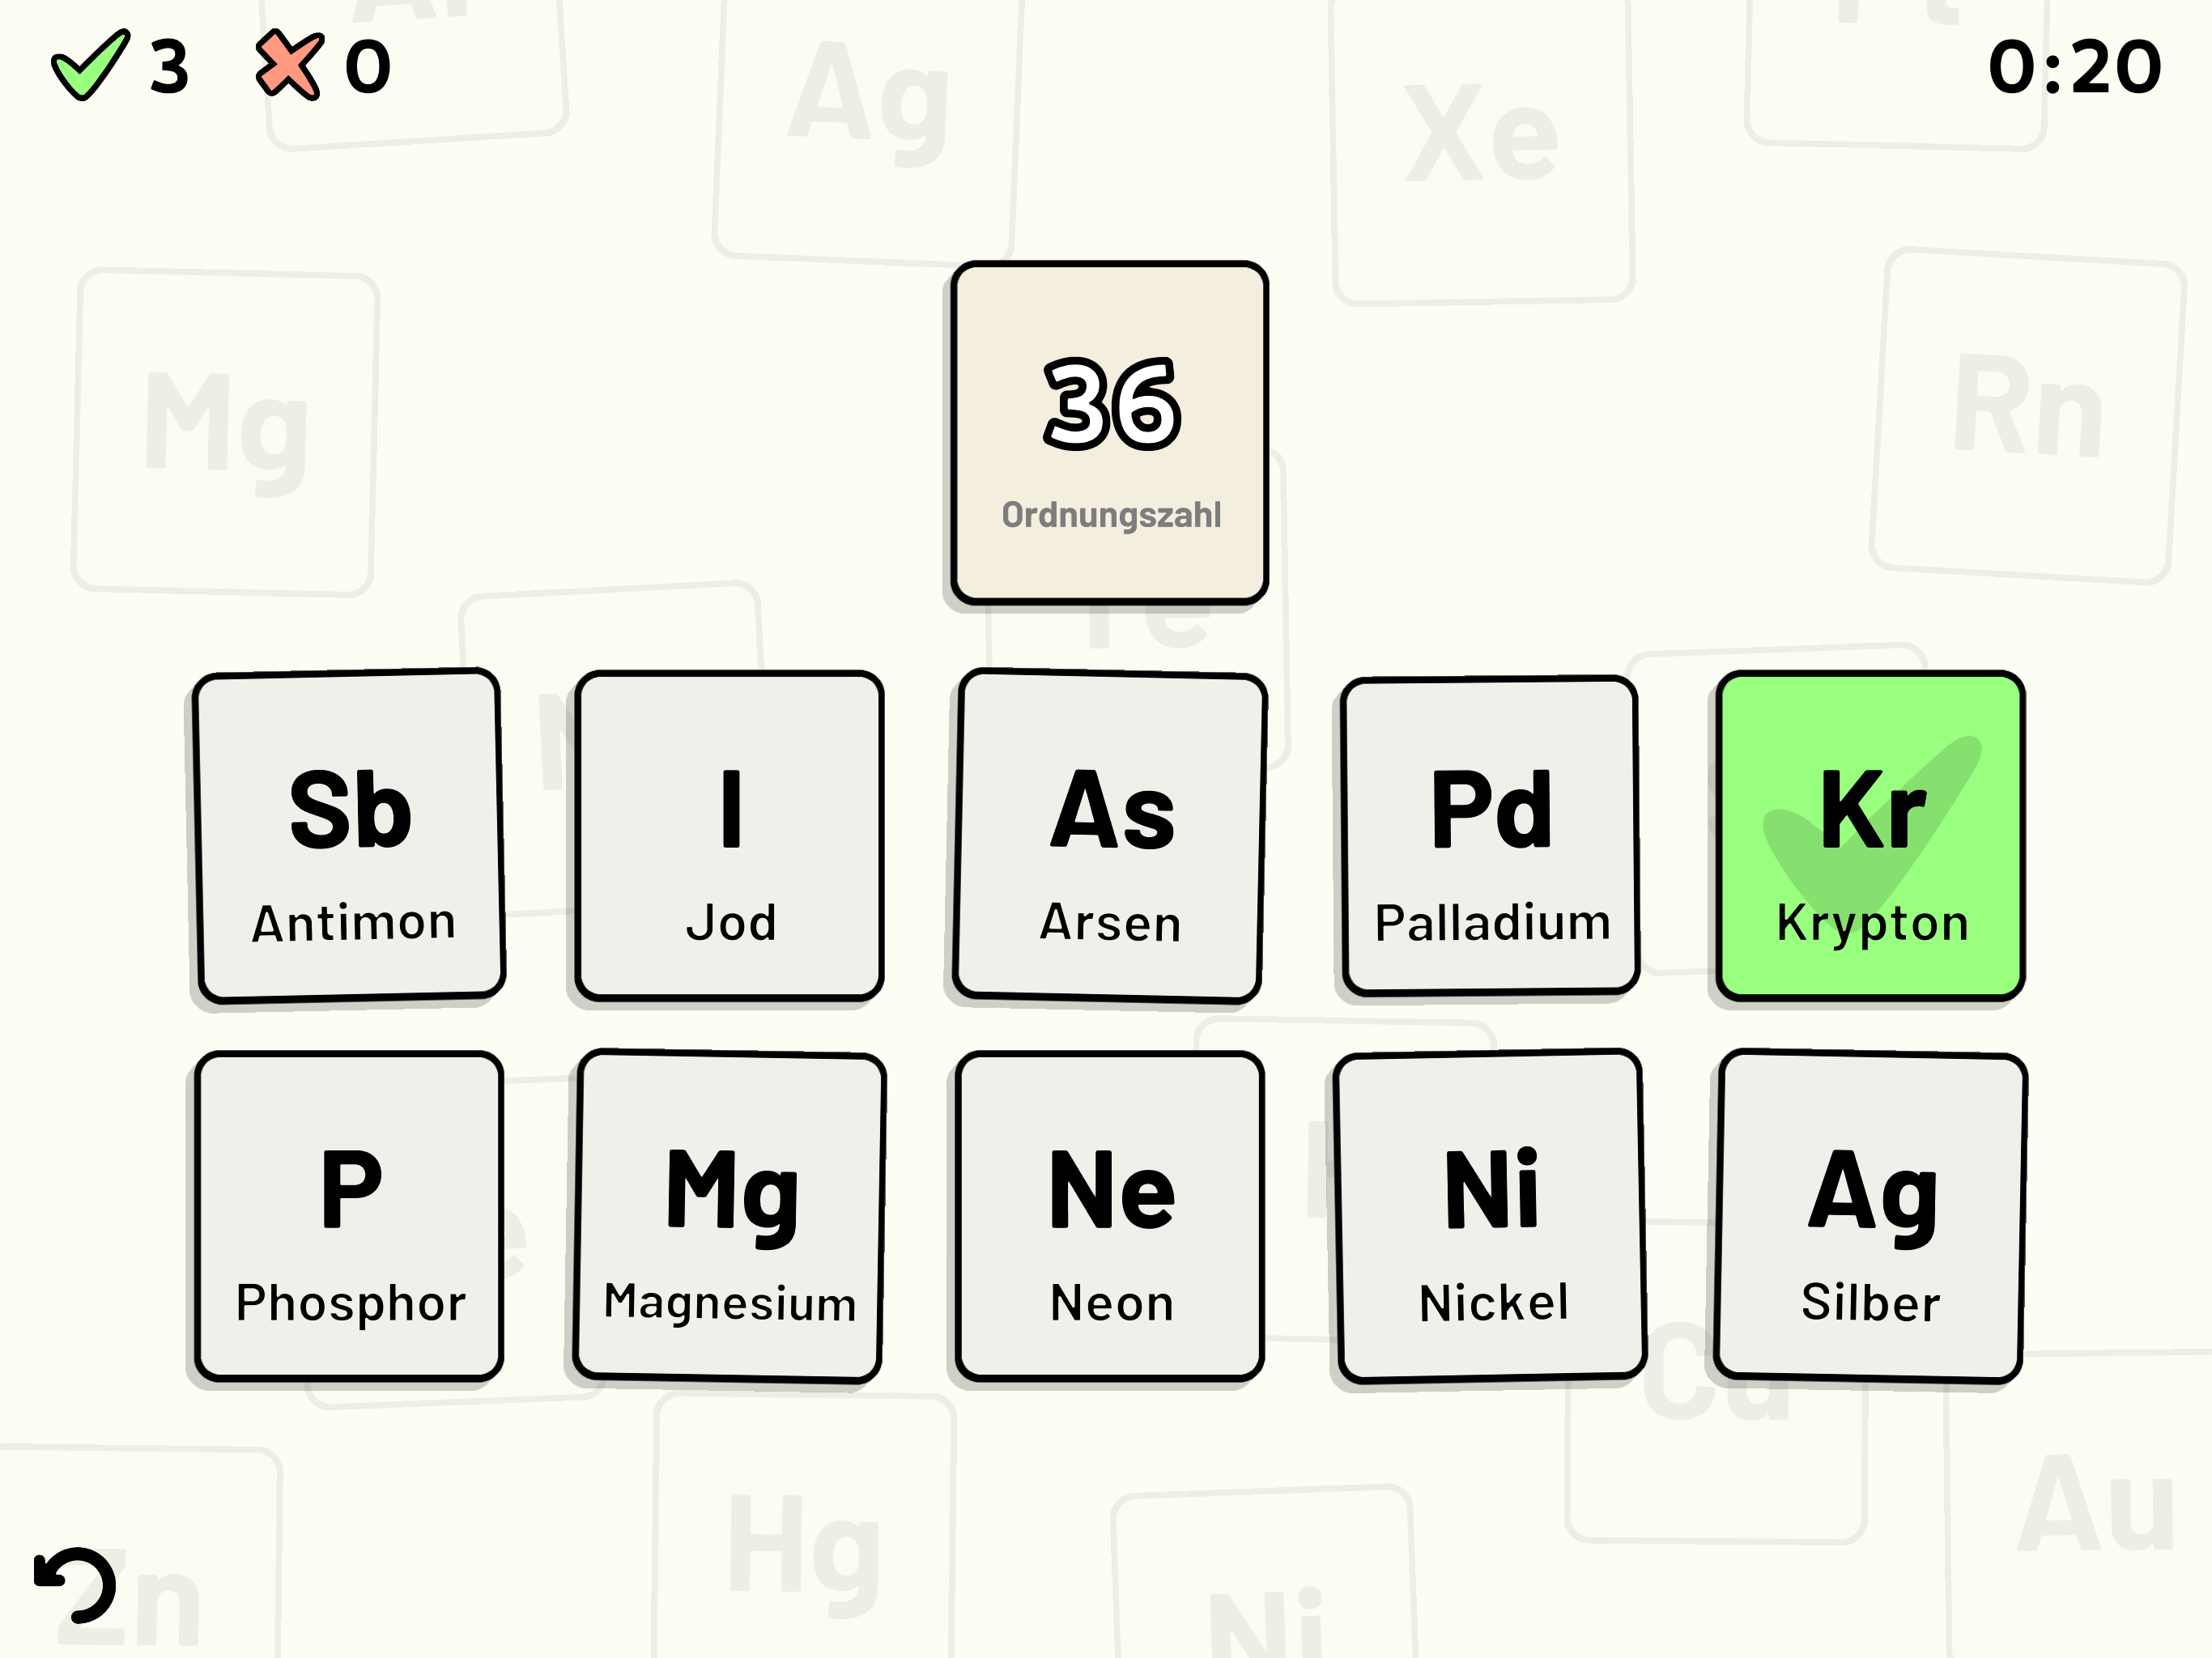Choose the I Jod element tile

(730, 835)
